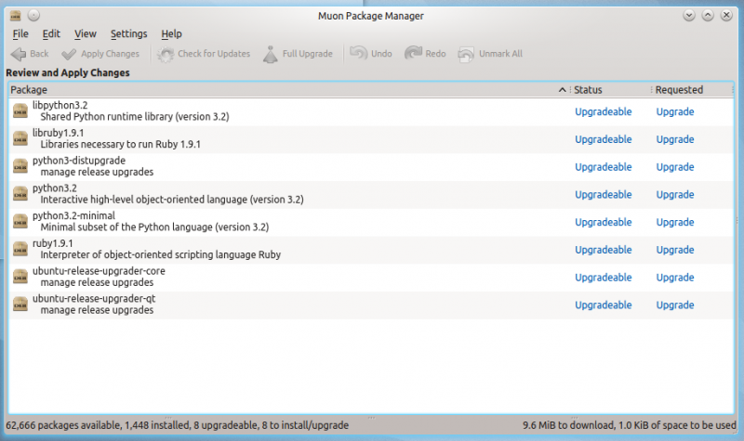The image size is (744, 441).
Task: Click the libpython3.2 package icon
Action: [20, 111]
